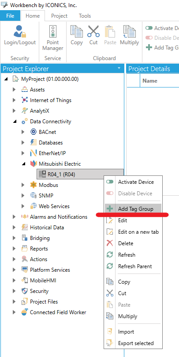
Task: Choose Delete from the context menu
Action: point(133,243)
